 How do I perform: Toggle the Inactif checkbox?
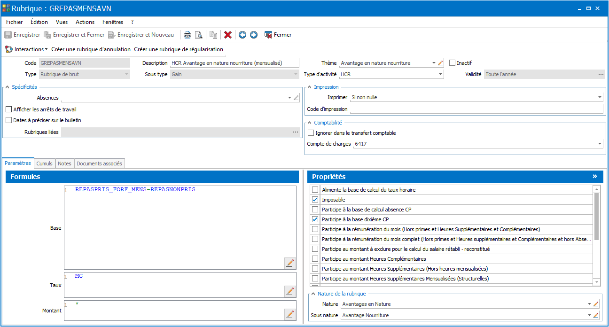453,63
